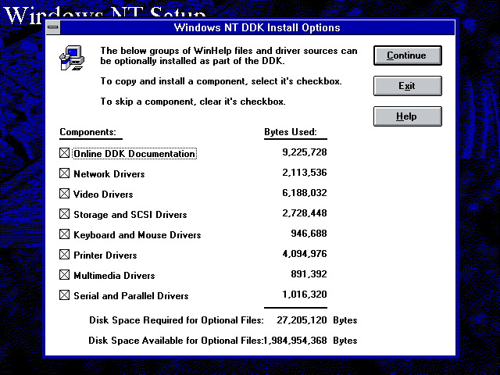Click the 2,113,536 bytes value

click(305, 173)
